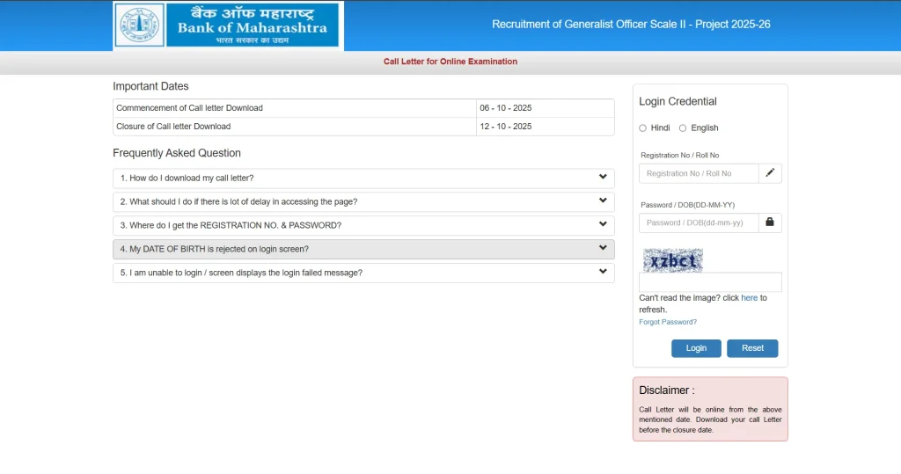Expand chevron for 'How do I download my call letter?'
Viewport: 901px width, 474px height.
coord(603,178)
